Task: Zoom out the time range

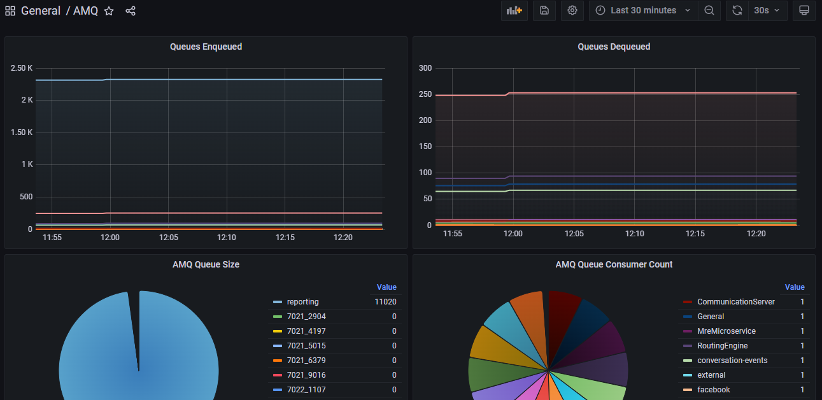Action: pyautogui.click(x=709, y=11)
